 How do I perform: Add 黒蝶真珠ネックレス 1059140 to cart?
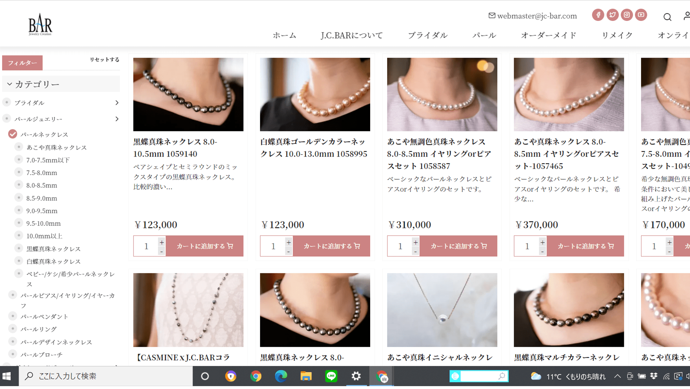(204, 246)
